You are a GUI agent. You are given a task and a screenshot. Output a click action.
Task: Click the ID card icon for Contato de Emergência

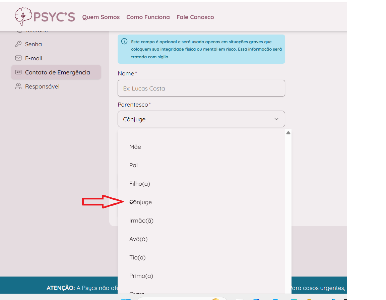tap(18, 72)
